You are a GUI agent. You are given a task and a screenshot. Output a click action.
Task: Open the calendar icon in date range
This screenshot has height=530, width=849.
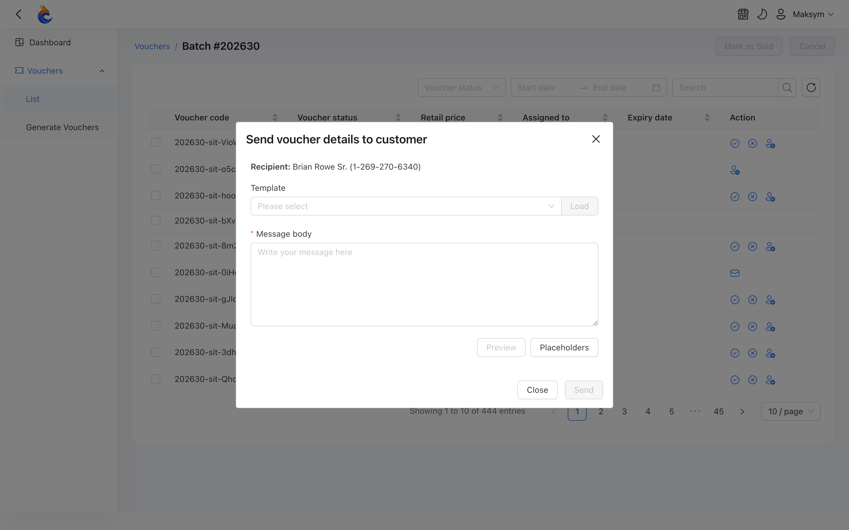(x=656, y=88)
